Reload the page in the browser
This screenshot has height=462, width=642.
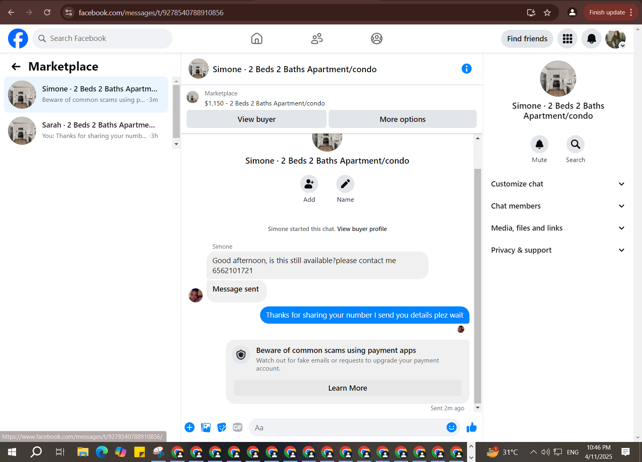pyautogui.click(x=47, y=12)
